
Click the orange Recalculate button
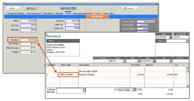(97, 17)
